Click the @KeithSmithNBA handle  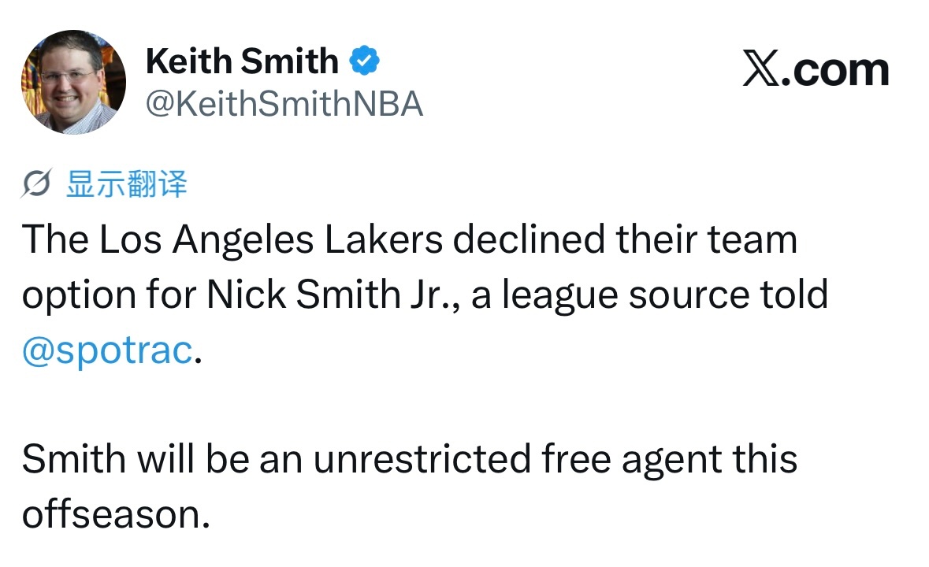click(284, 104)
